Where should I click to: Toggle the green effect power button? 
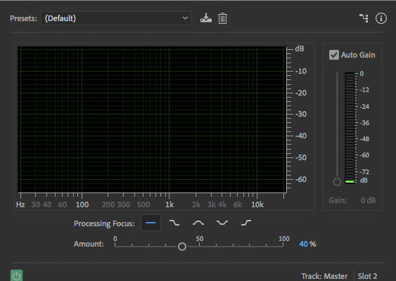(x=16, y=275)
